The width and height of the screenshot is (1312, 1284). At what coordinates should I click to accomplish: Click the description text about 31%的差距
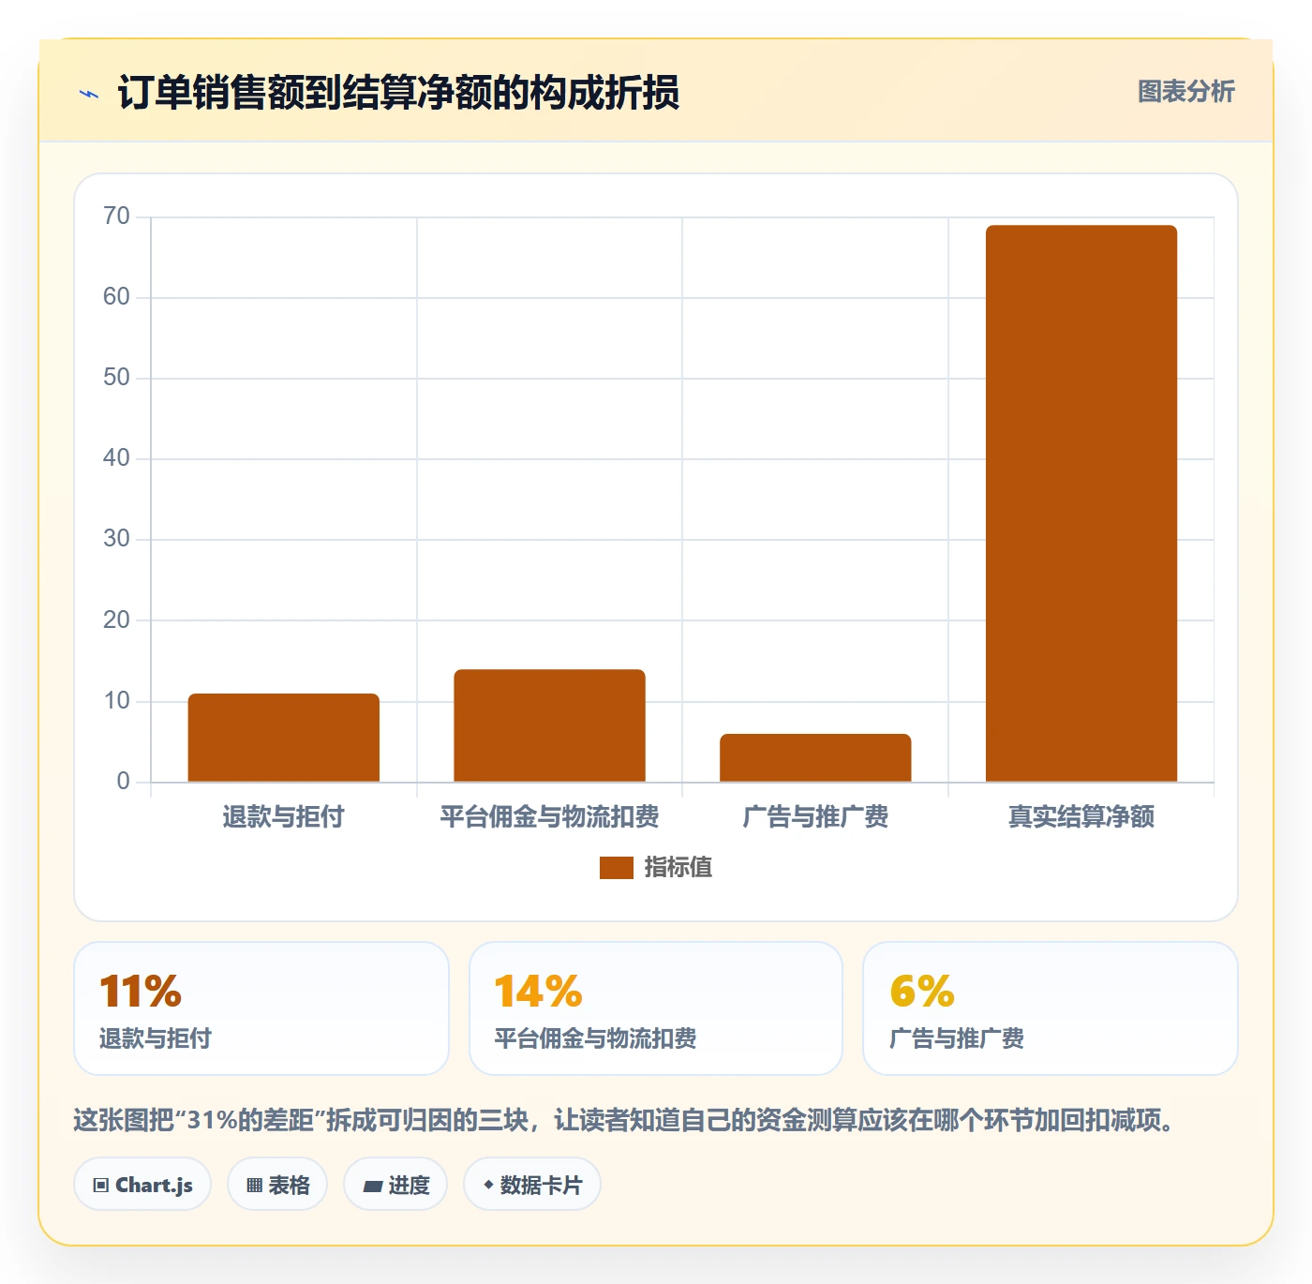(x=624, y=1120)
